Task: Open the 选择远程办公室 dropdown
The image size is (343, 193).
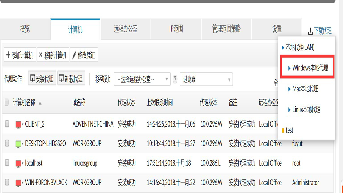Action: (x=142, y=79)
